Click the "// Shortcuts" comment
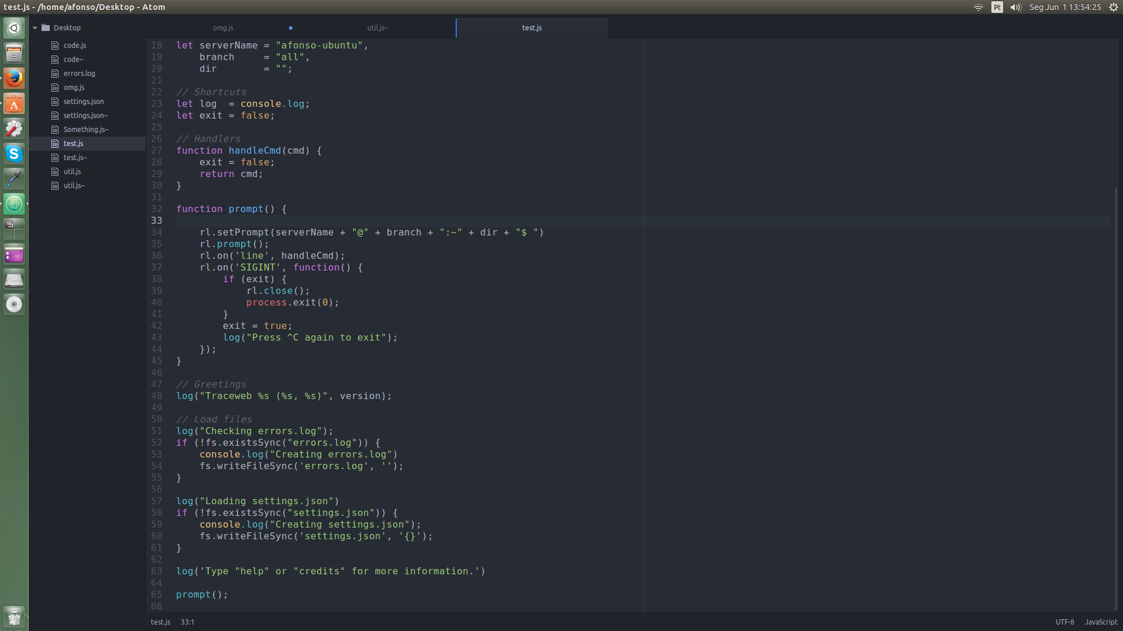 tap(211, 92)
